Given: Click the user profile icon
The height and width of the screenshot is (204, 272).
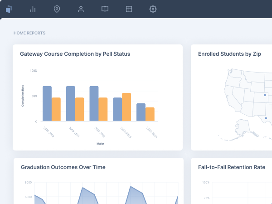Looking at the screenshot, I should [81, 9].
